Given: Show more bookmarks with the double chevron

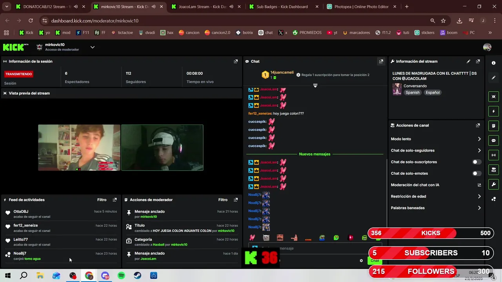Looking at the screenshot, I should 490,33.
